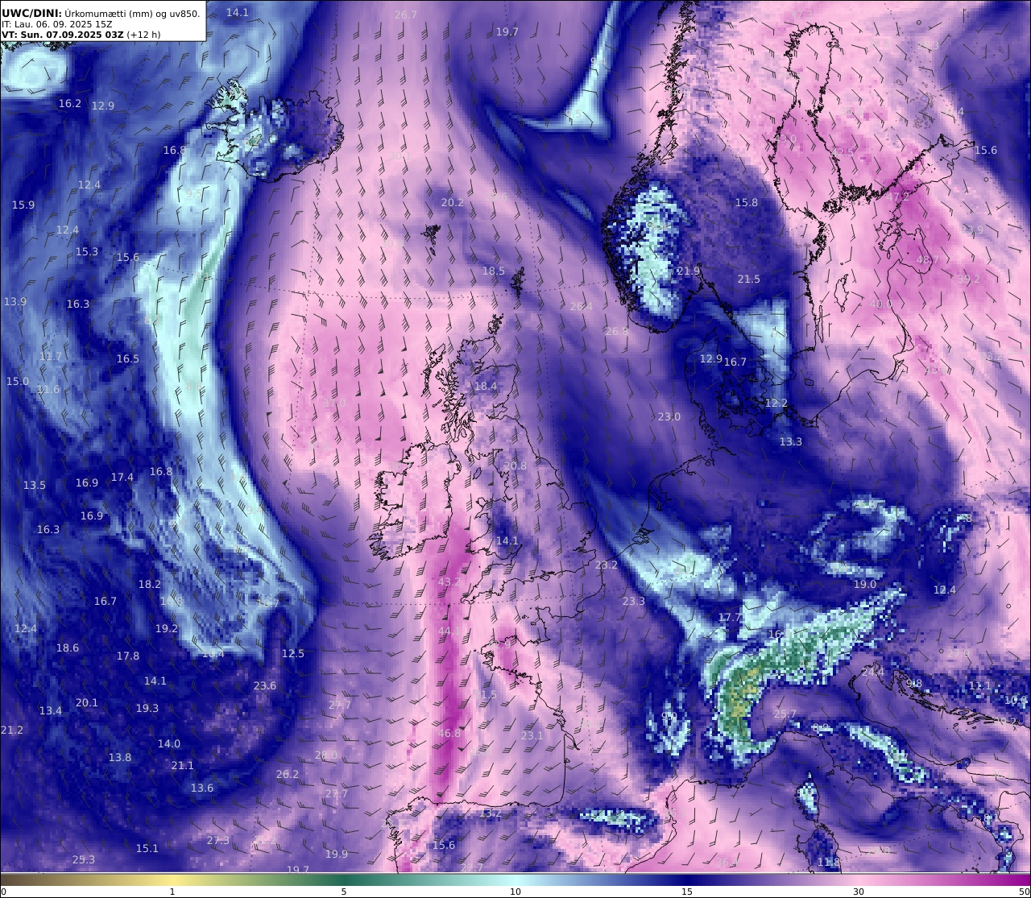Click the map value 19.9
The image size is (1031, 898).
[337, 855]
